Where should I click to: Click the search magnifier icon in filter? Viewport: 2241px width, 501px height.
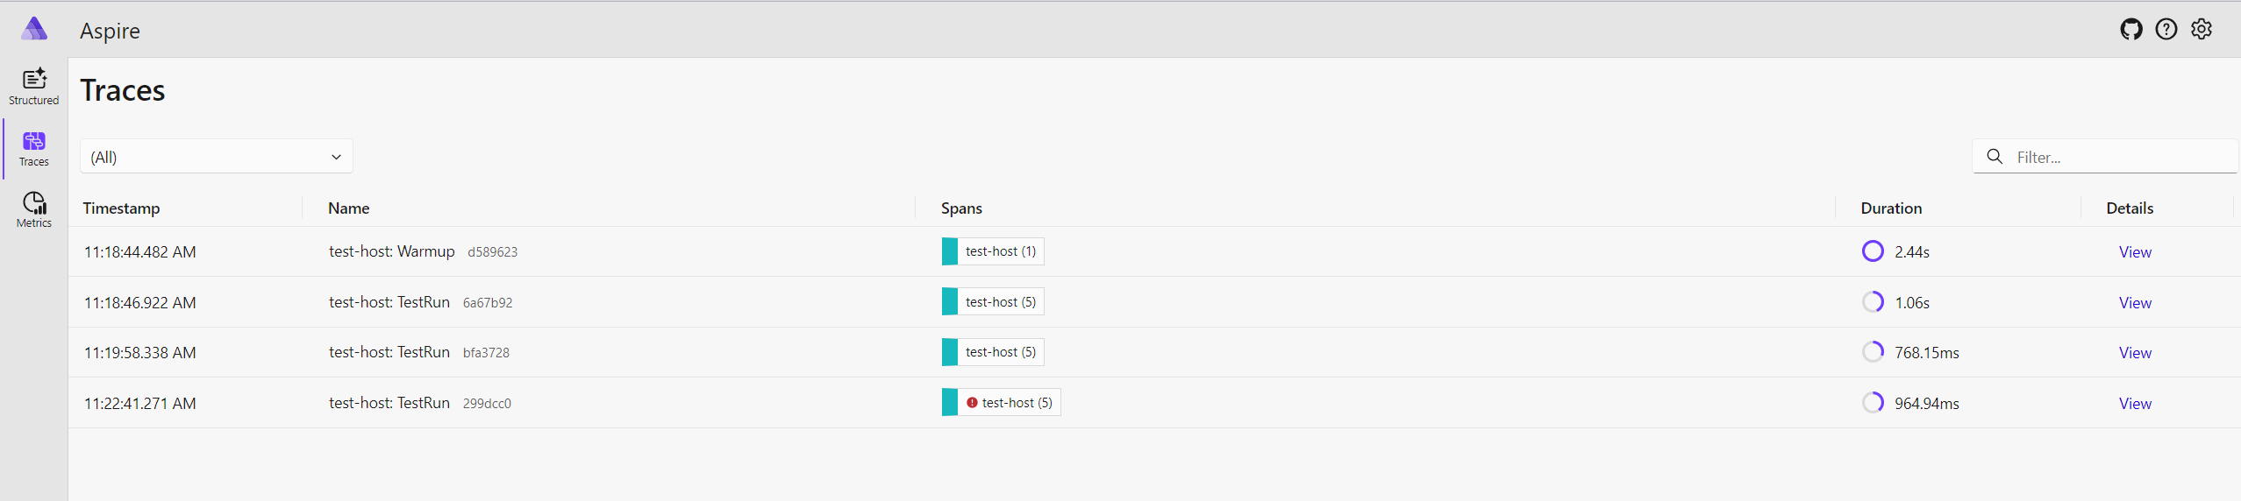click(x=1995, y=157)
